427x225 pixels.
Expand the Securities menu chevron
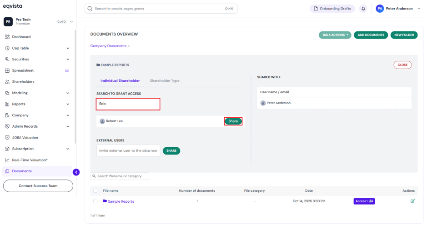pyautogui.click(x=68, y=59)
